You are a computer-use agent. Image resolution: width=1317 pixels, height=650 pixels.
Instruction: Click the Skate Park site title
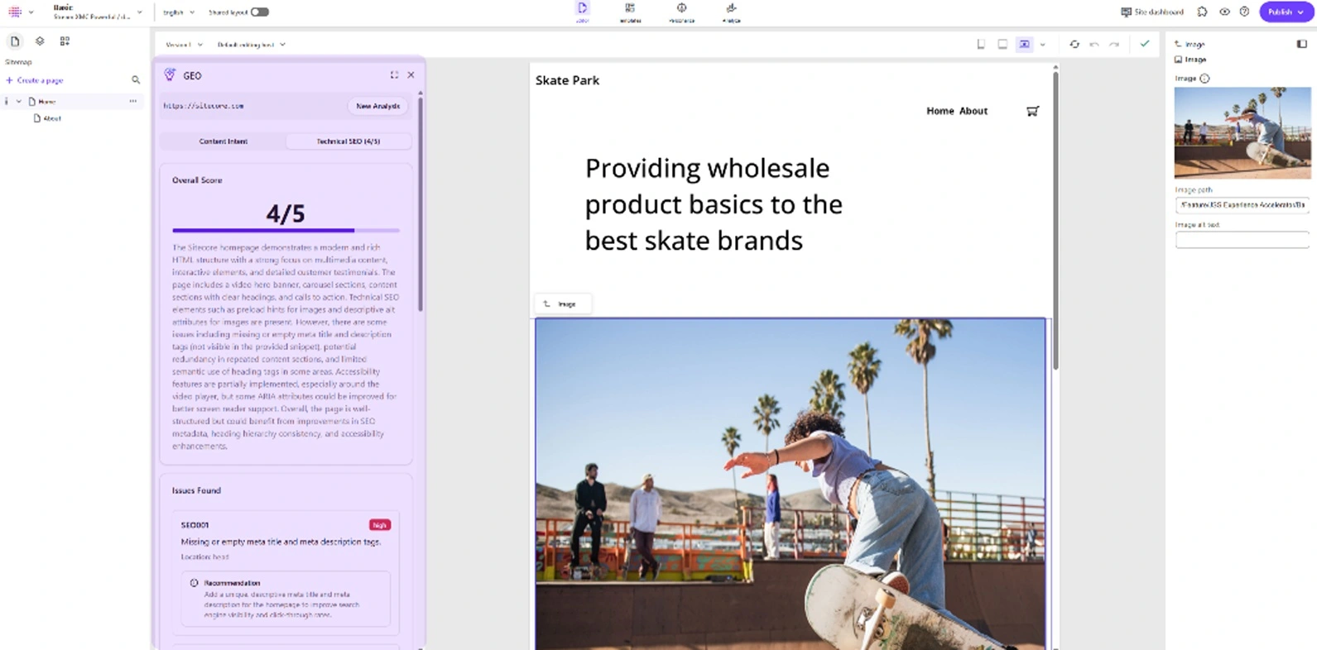click(x=567, y=80)
